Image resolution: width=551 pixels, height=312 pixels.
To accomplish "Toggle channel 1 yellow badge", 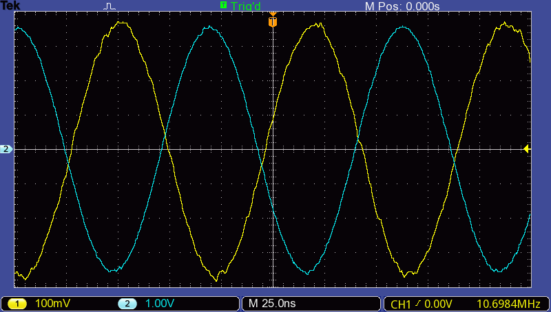I will [x=17, y=304].
